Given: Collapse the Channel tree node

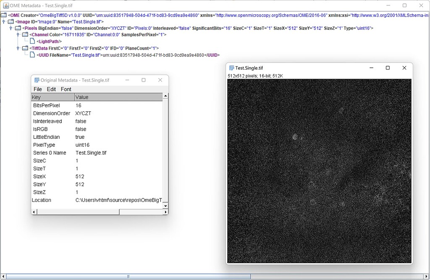Looking at the screenshot, I should (17, 34).
